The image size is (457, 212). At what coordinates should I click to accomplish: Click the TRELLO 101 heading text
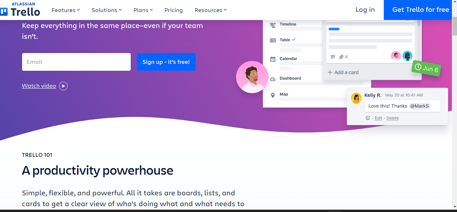[x=37, y=155]
